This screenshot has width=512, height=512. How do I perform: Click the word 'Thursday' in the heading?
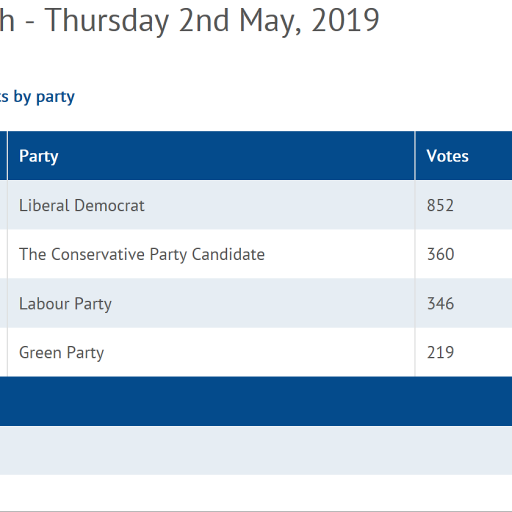click(x=107, y=22)
